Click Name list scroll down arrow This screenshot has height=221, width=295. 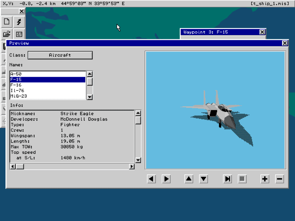tap(90, 97)
